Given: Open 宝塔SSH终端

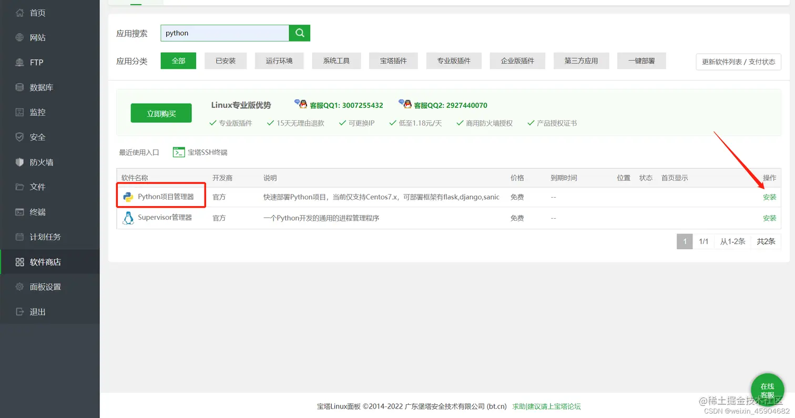Looking at the screenshot, I should 205,152.
